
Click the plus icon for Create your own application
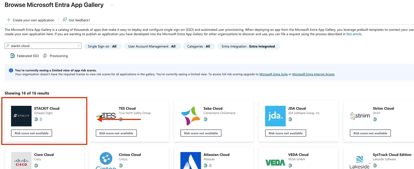[9, 20]
